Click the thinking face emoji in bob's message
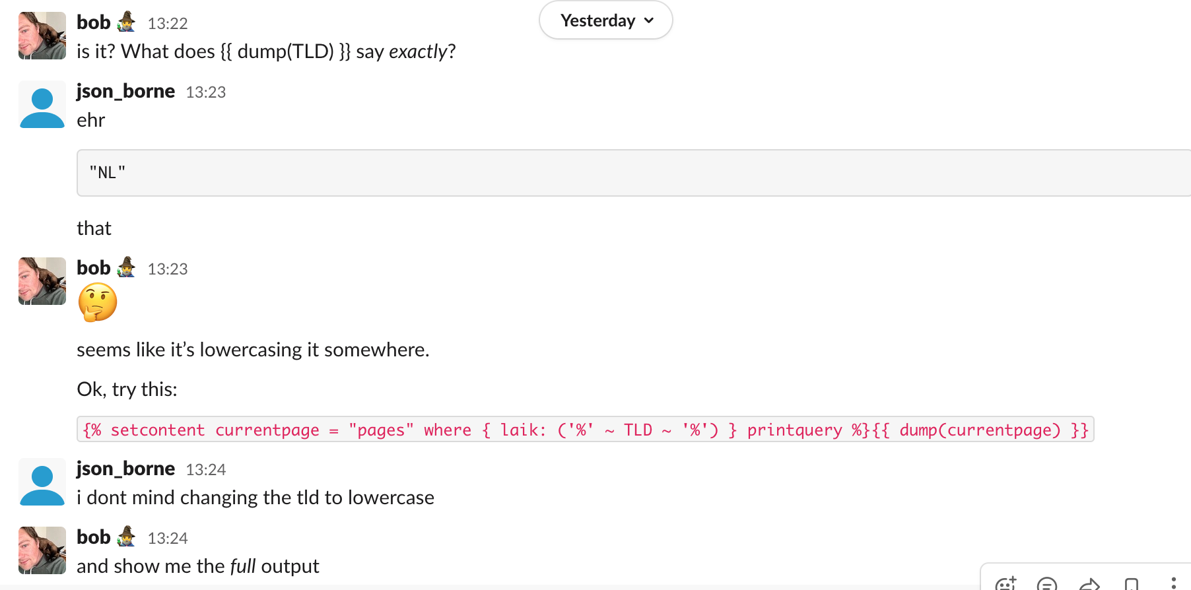Viewport: 1191px width, 590px height. pyautogui.click(x=97, y=302)
